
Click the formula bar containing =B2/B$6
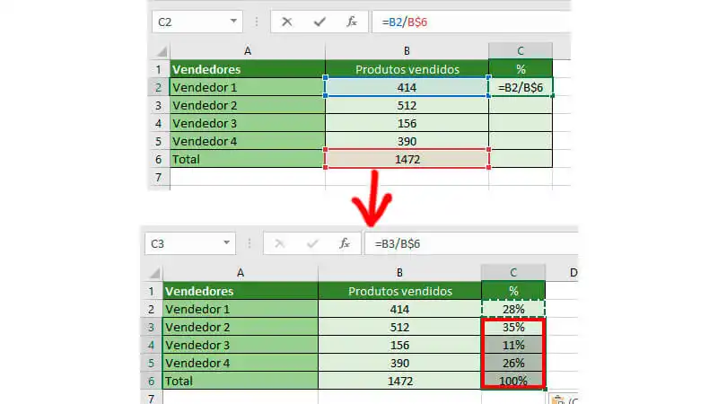coord(471,22)
